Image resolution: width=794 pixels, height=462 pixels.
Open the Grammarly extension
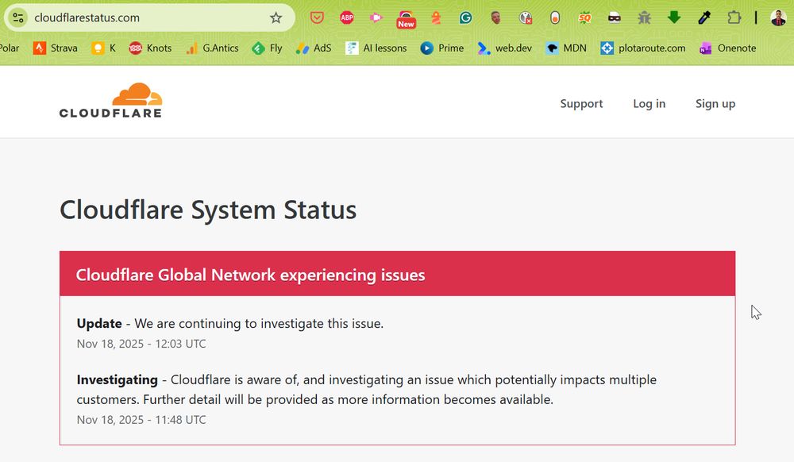tap(464, 17)
